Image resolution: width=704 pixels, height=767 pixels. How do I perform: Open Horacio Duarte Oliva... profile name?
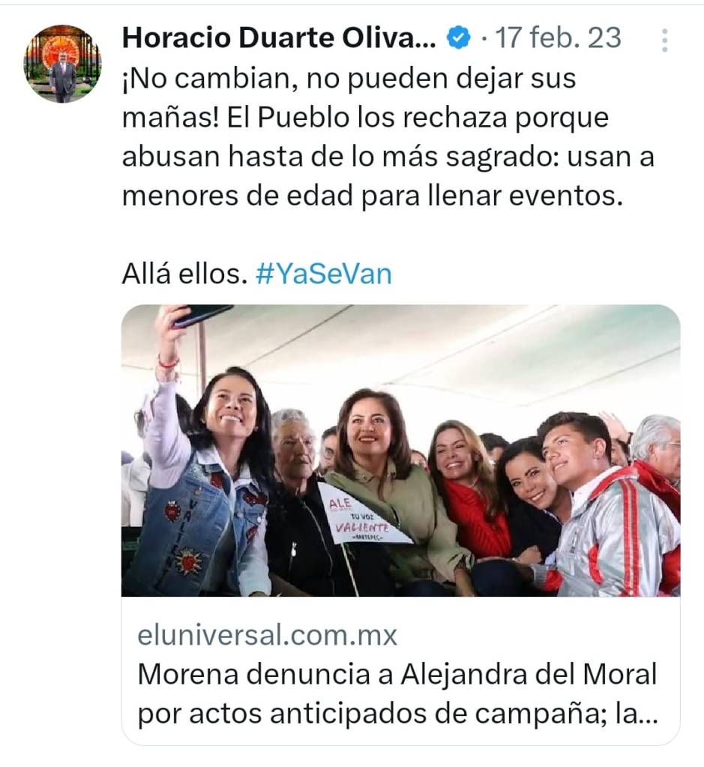tap(279, 37)
